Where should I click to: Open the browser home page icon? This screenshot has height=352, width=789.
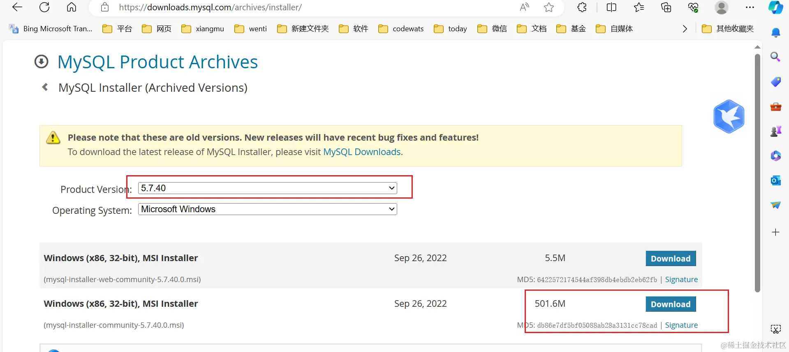tap(72, 7)
